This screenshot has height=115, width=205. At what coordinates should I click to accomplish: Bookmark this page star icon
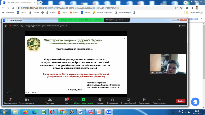(181, 8)
